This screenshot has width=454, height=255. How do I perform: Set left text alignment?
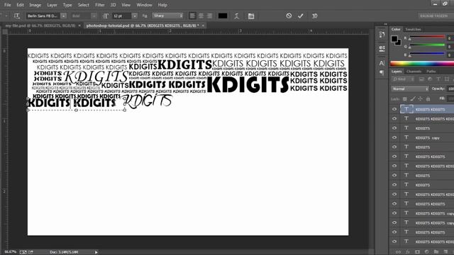pyautogui.click(x=192, y=16)
